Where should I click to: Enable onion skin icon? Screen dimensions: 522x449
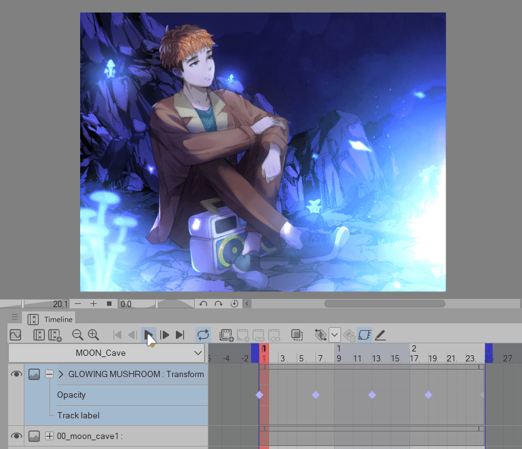coord(297,335)
